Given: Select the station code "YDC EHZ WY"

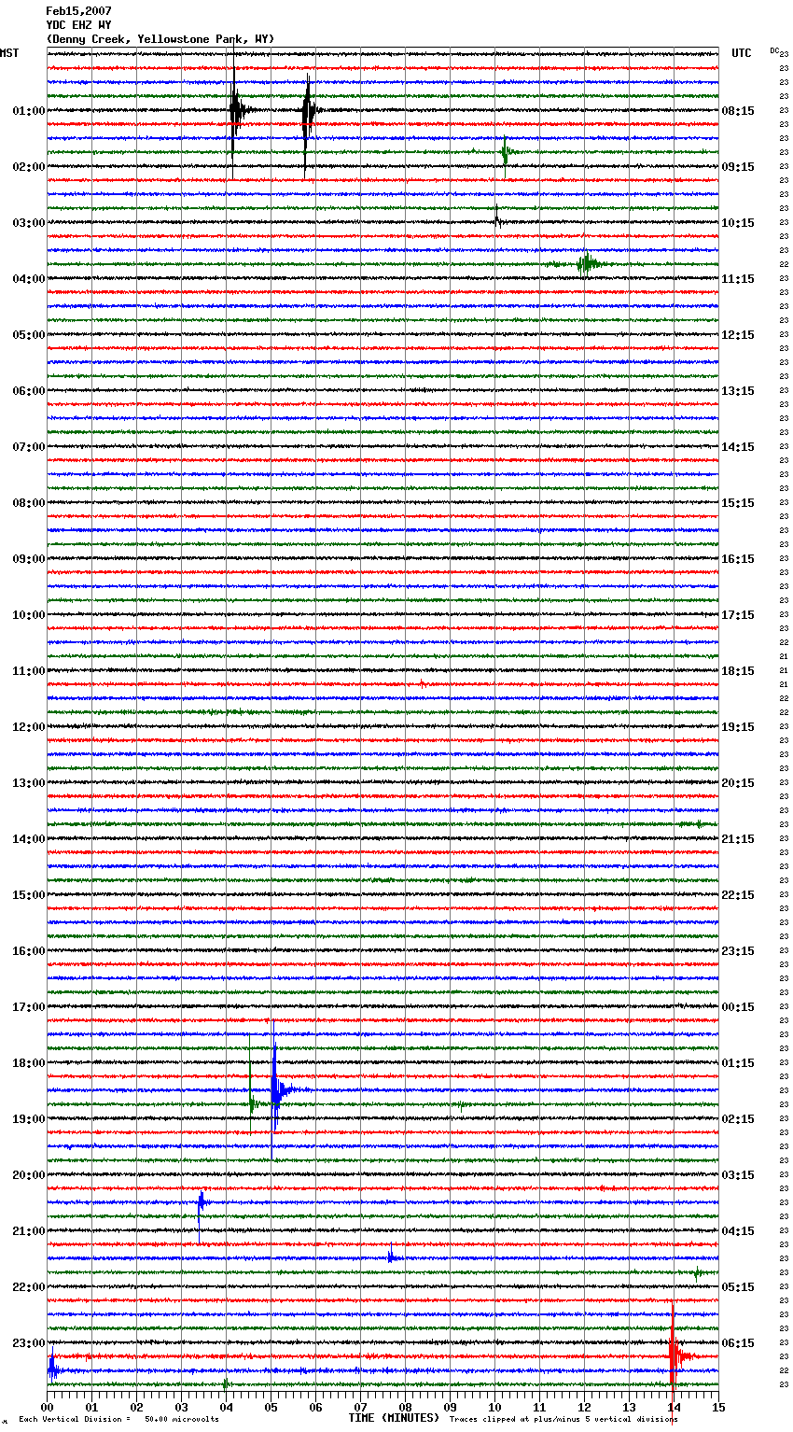Looking at the screenshot, I should (78, 25).
